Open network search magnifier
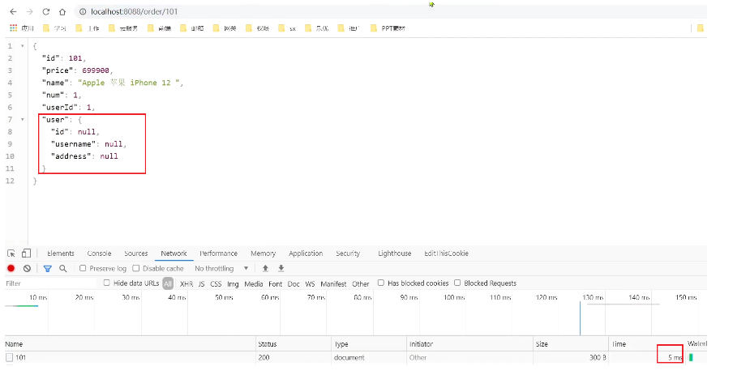Screen dimensions: 733x379 click(x=62, y=268)
